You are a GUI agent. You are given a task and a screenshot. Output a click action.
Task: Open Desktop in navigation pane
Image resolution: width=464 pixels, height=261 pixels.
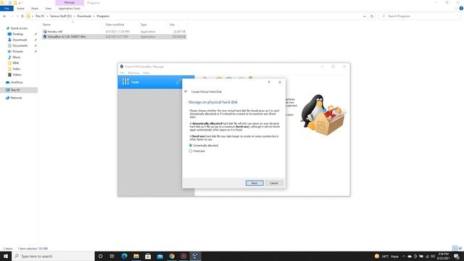[17, 34]
